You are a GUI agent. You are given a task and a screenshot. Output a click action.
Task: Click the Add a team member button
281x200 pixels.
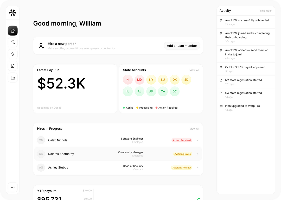pyautogui.click(x=182, y=46)
